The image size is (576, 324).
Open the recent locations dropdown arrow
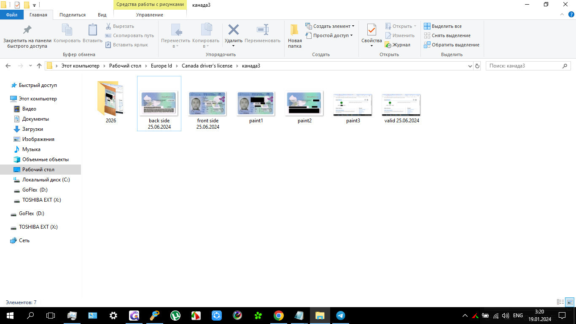30,66
